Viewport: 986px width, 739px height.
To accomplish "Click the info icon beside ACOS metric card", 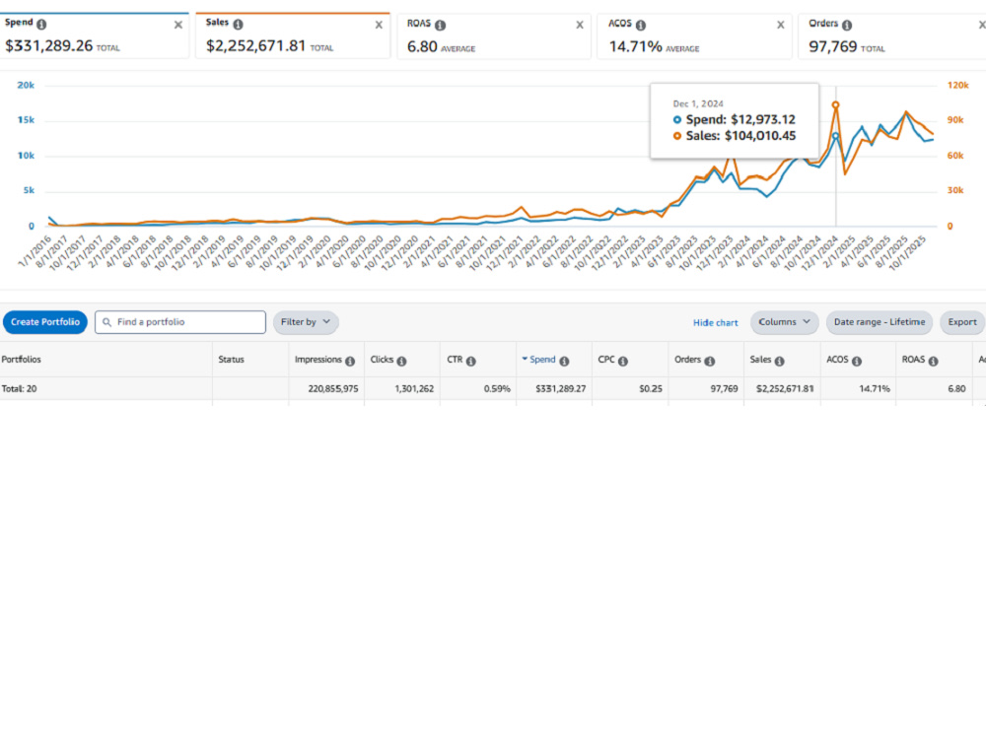I will point(641,25).
